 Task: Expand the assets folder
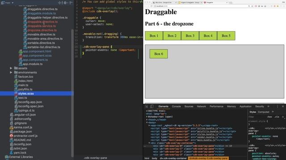11,68
